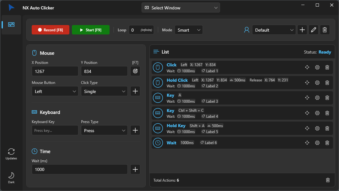339x191 pixels.
Task: Open settings for Hold Key action
Action: tap(317, 128)
